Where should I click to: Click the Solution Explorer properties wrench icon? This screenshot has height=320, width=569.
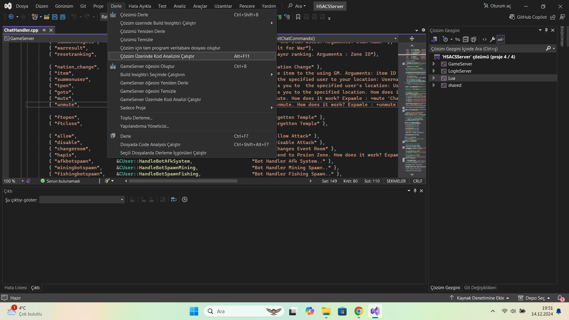tap(493, 39)
